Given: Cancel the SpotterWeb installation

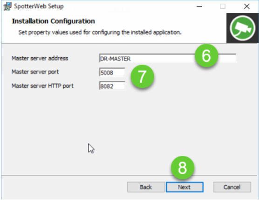Looking at the screenshot, I should pos(232,187).
